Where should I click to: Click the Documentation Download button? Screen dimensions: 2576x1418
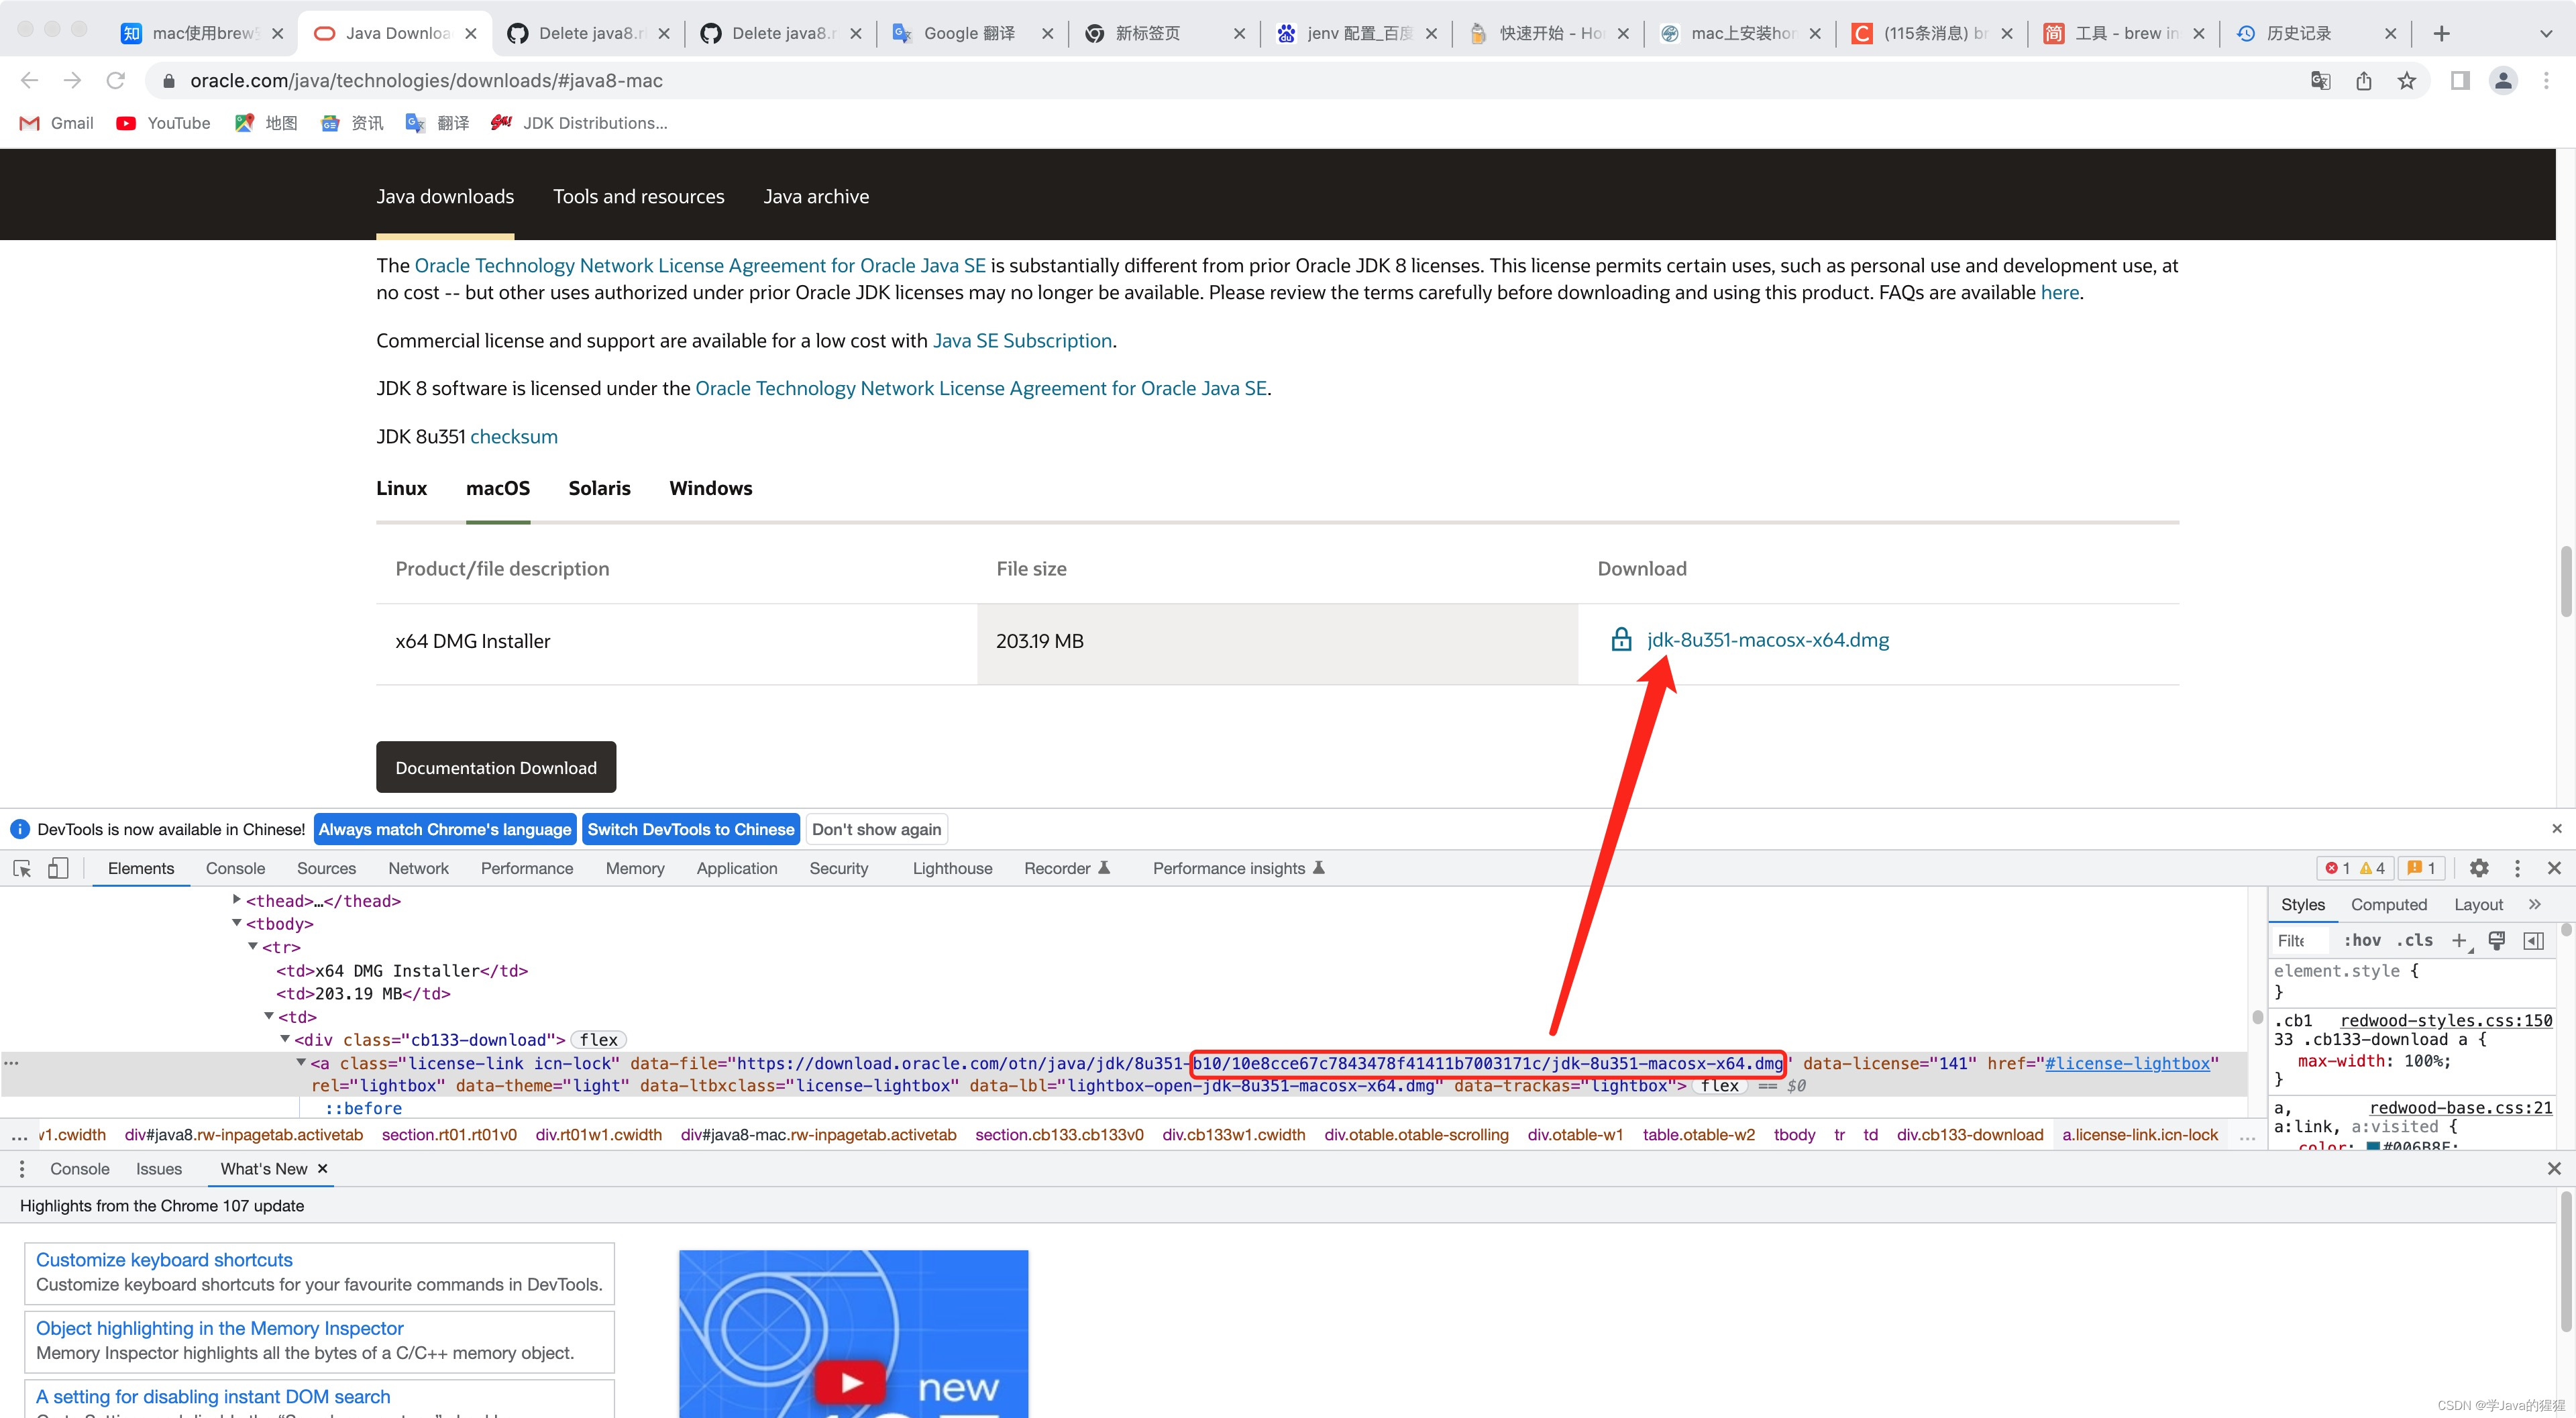[x=495, y=767]
